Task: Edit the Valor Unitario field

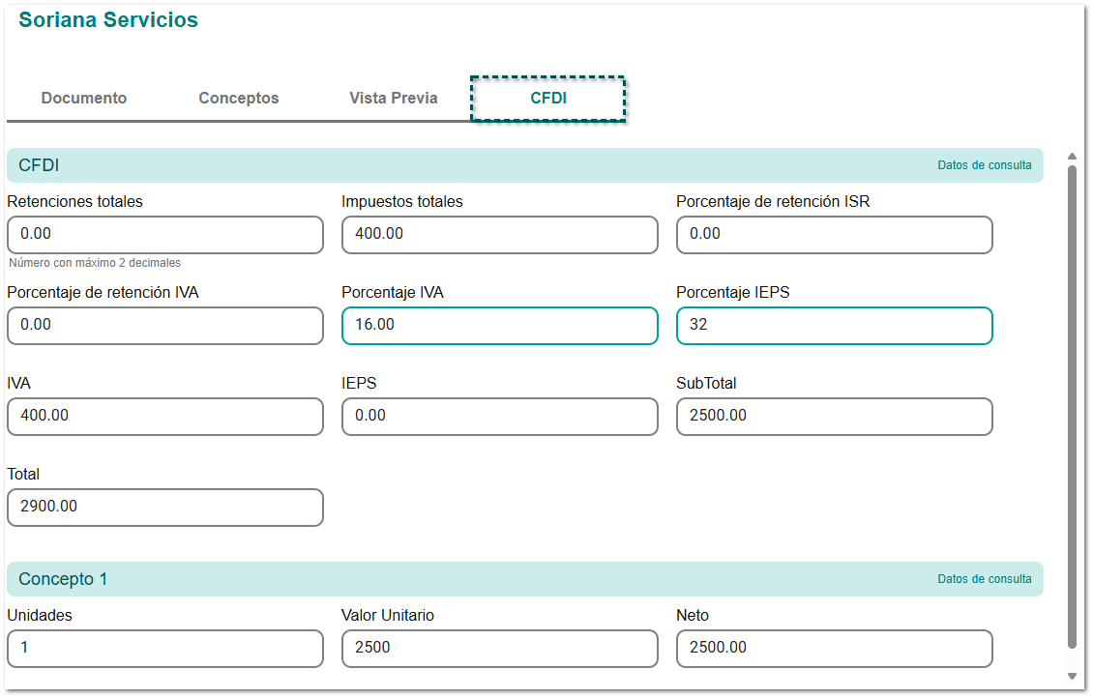Action: click(x=499, y=649)
